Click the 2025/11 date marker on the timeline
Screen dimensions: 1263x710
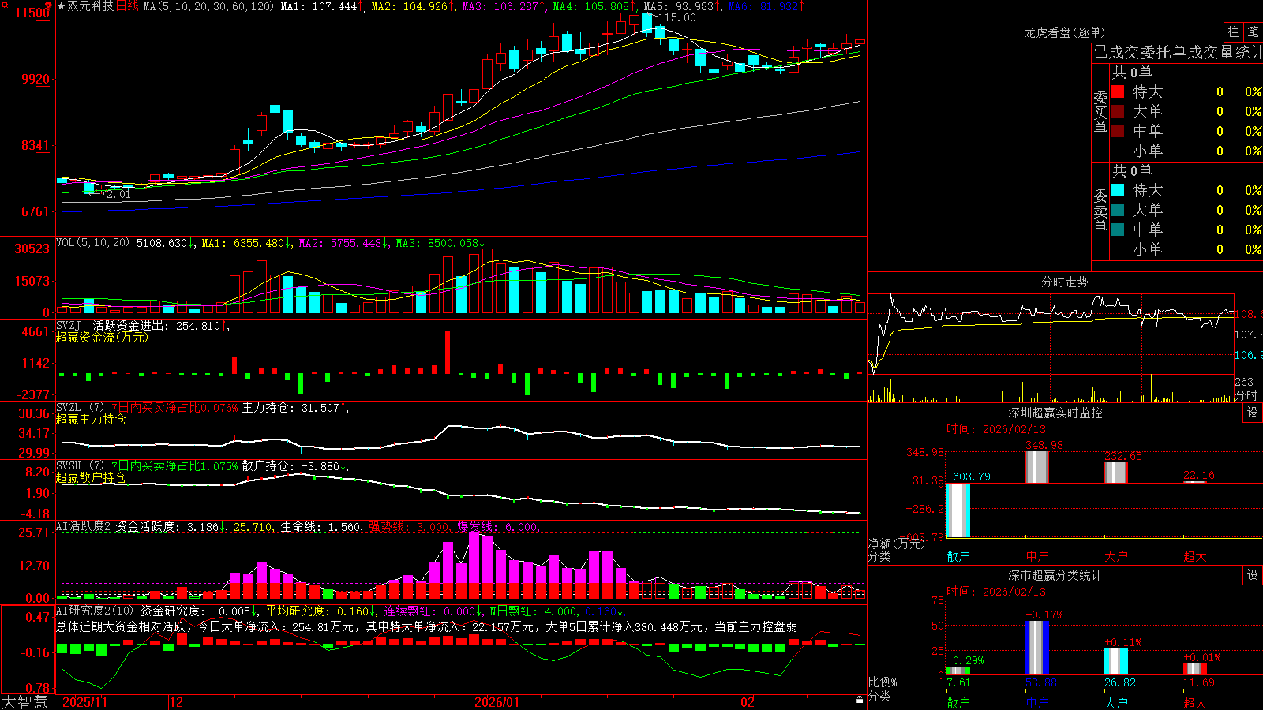(84, 702)
